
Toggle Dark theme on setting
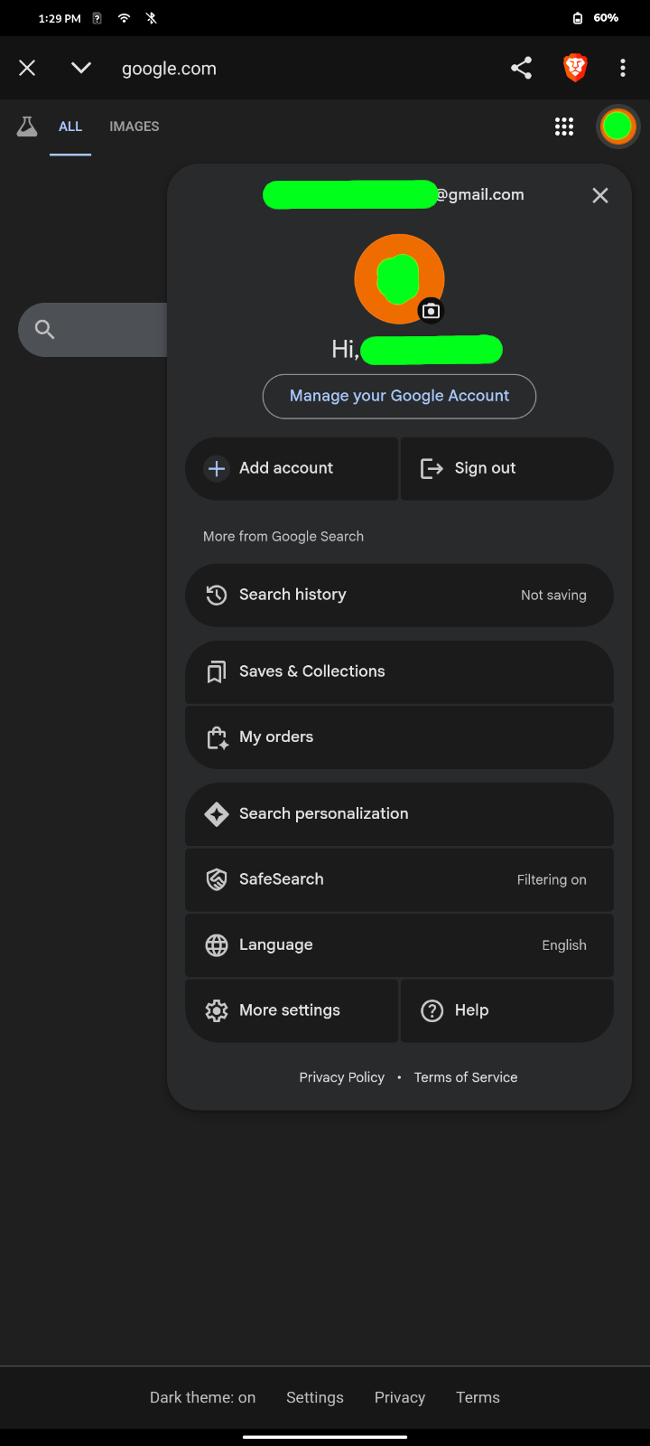pyautogui.click(x=202, y=1397)
